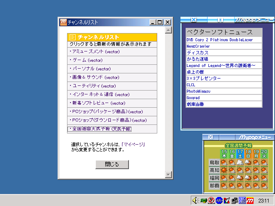Click 福岡 weather icon for the 18th

click(x=248, y=178)
